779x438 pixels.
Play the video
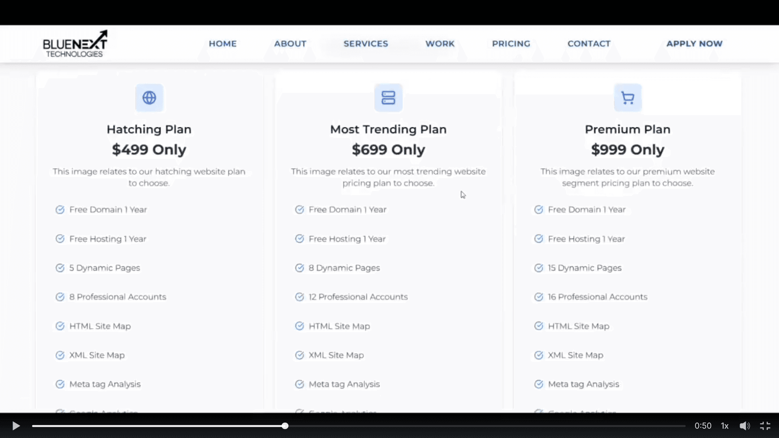click(x=16, y=426)
